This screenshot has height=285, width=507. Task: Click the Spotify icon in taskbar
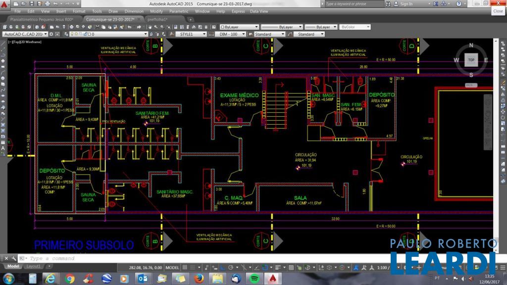coord(253,279)
